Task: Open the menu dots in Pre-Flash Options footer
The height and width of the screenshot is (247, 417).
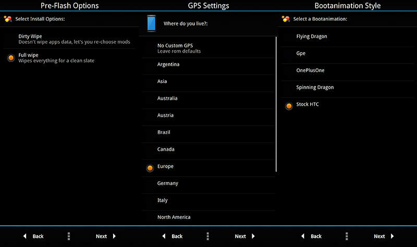Action: [69, 236]
